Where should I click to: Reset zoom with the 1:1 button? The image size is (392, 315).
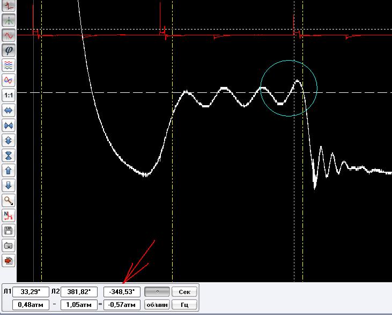pyautogui.click(x=9, y=96)
